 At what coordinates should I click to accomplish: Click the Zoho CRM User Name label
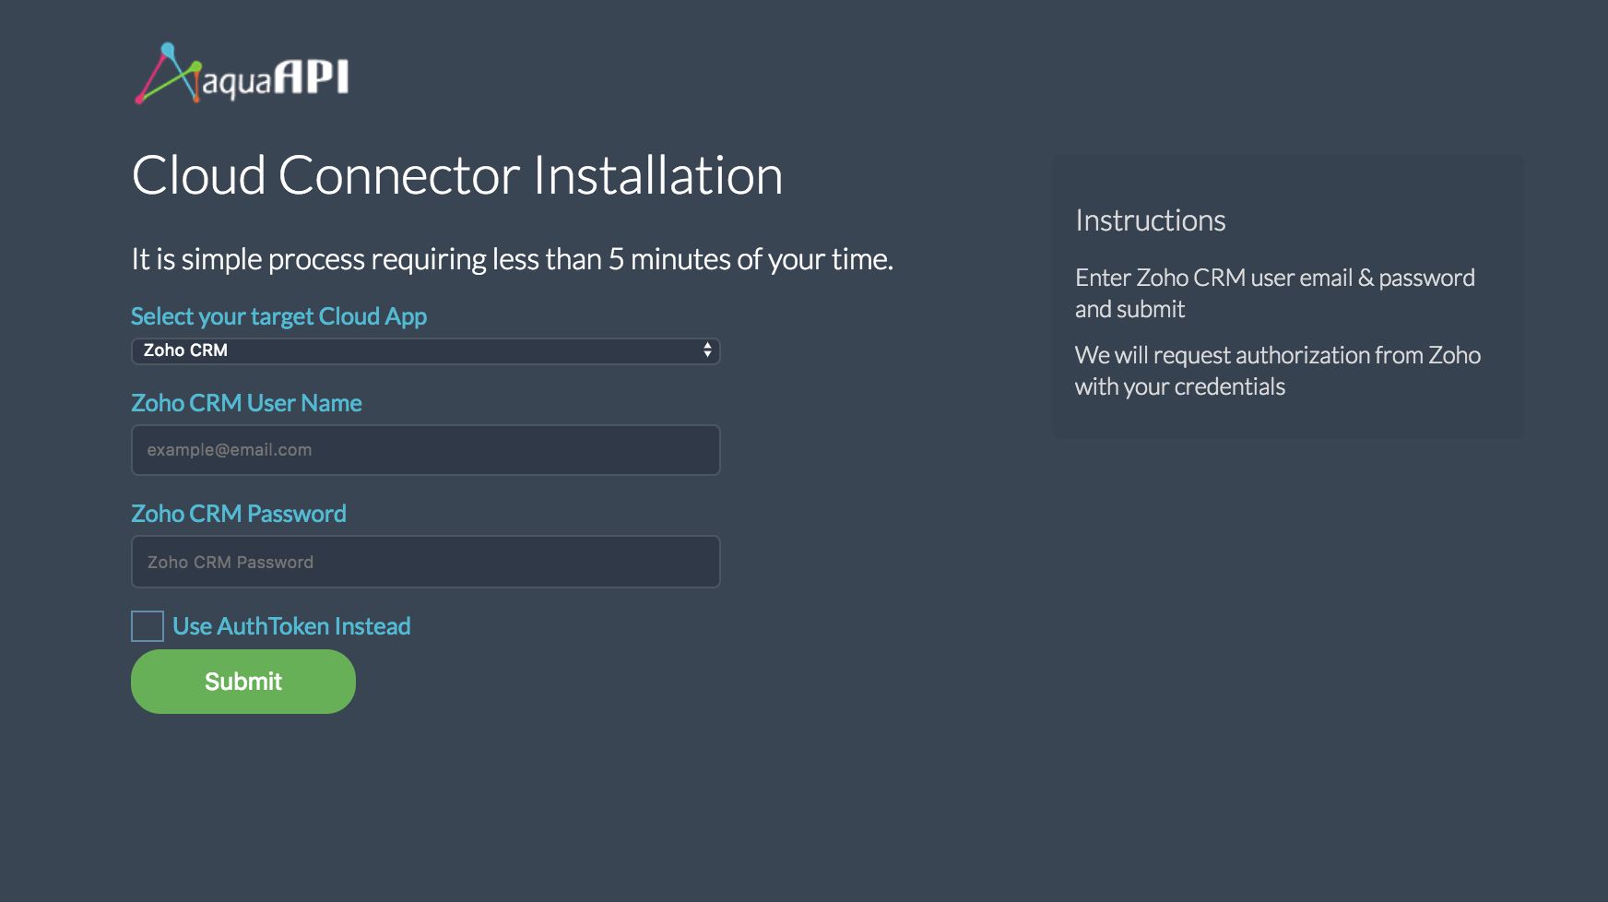246,403
